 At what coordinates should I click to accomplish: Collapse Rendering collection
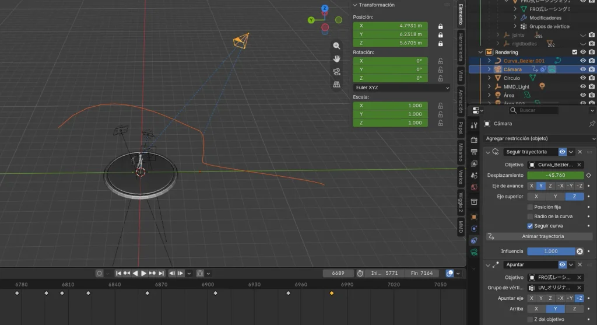480,52
